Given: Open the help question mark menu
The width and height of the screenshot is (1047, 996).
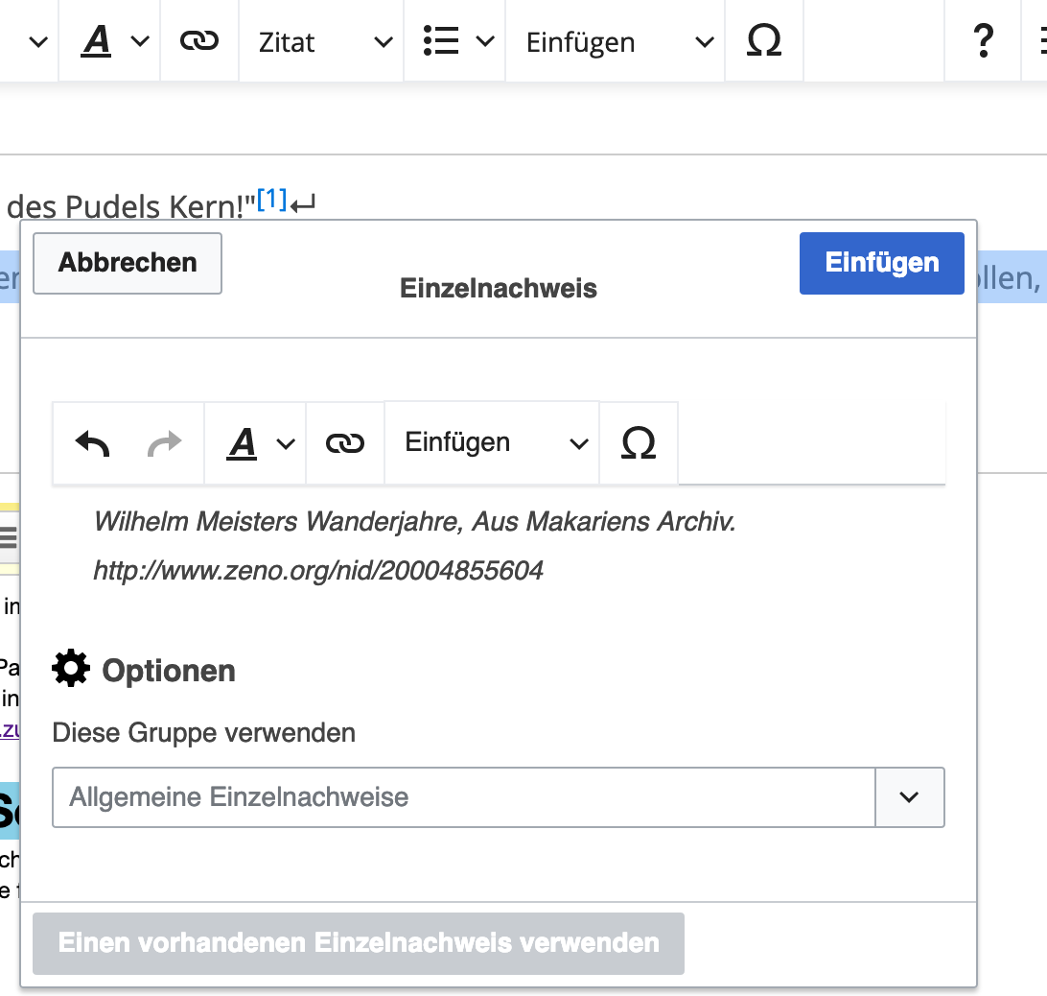Looking at the screenshot, I should [982, 41].
